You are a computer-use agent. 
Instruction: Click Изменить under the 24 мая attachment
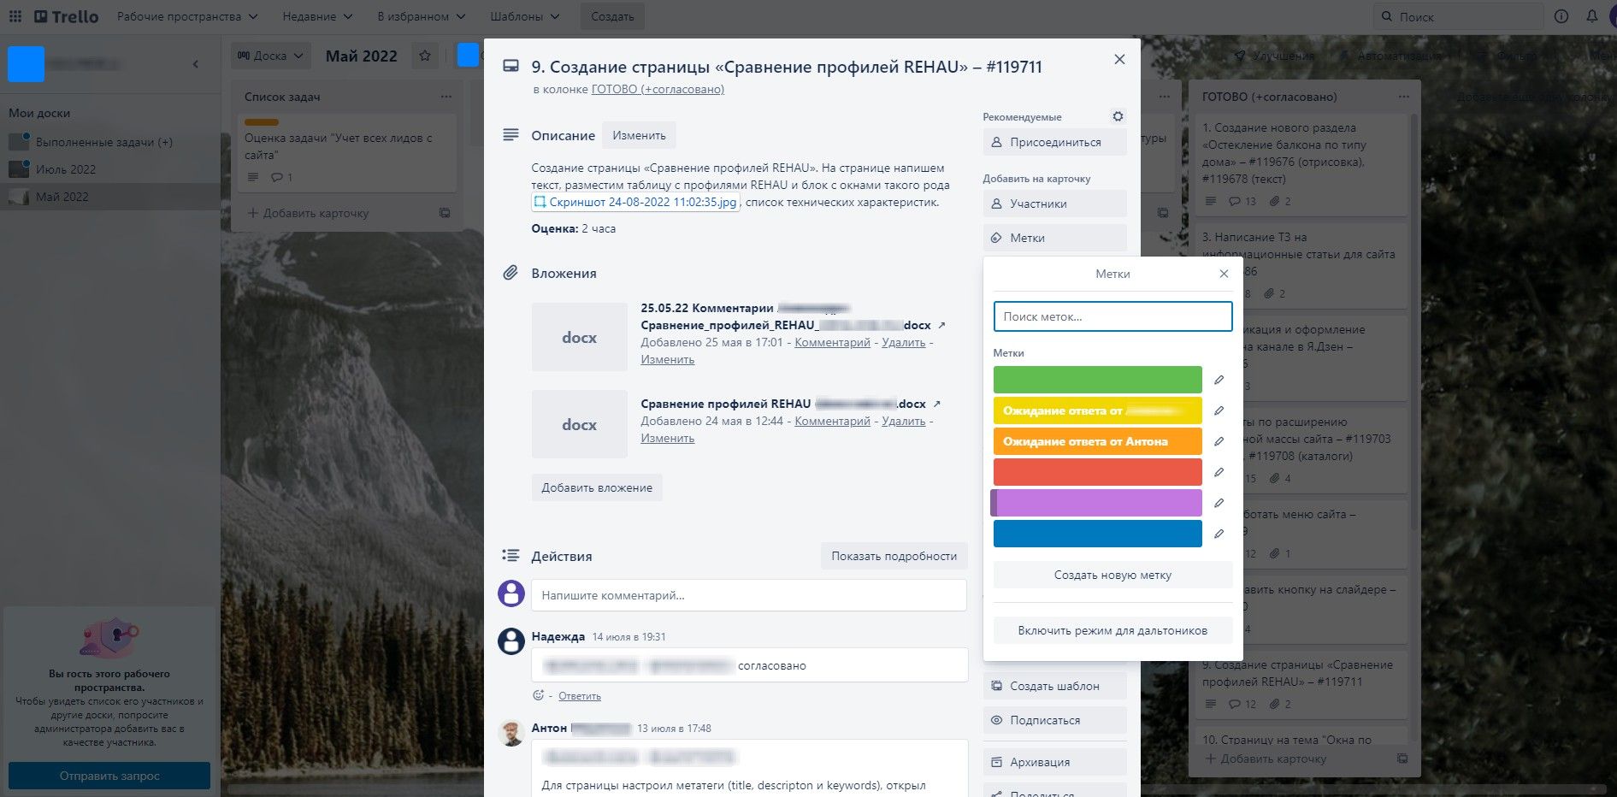(x=668, y=438)
